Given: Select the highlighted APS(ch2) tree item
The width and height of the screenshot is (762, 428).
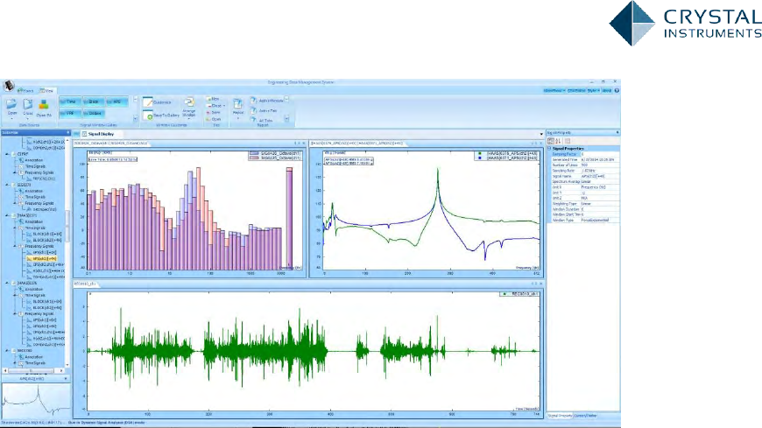Looking at the screenshot, I should click(44, 259).
